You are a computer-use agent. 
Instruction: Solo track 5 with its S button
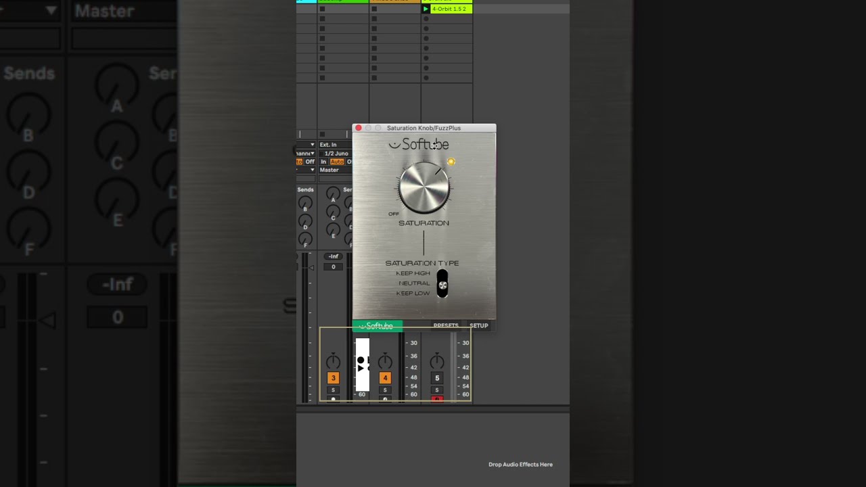[x=437, y=390]
